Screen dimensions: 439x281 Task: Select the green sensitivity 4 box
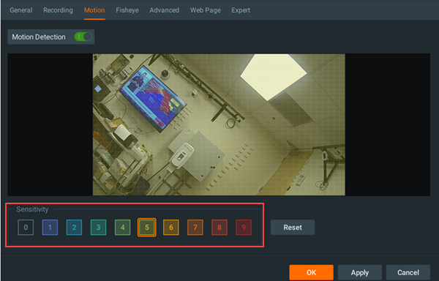(123, 228)
